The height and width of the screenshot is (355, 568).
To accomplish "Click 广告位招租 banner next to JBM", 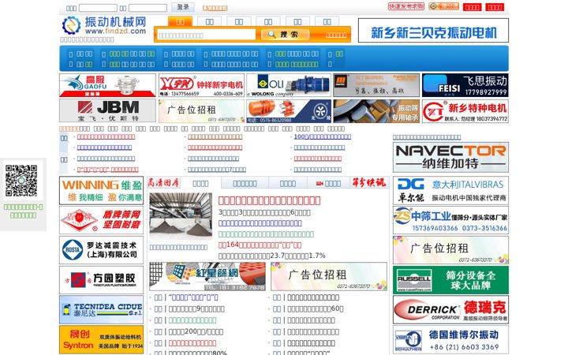I will click(201, 111).
